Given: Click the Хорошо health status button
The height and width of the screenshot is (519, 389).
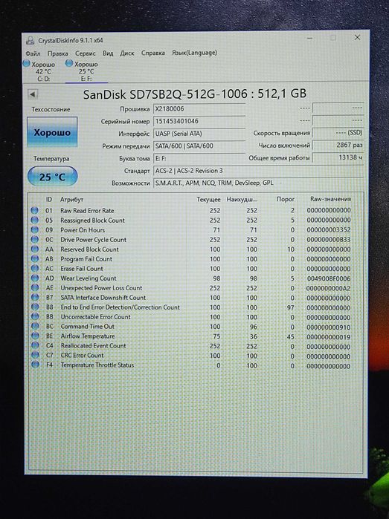Looking at the screenshot, I should click(x=52, y=132).
